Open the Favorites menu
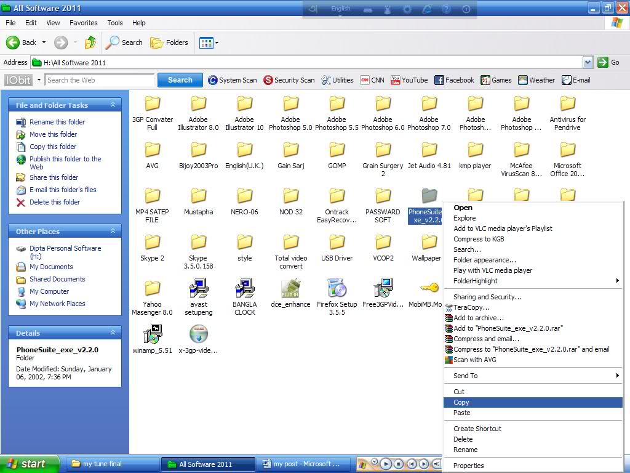630x473 pixels. [x=83, y=23]
